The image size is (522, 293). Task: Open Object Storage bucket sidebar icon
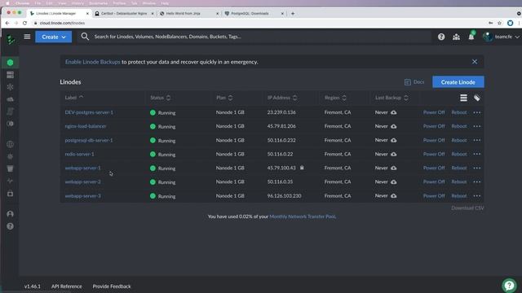[10, 168]
